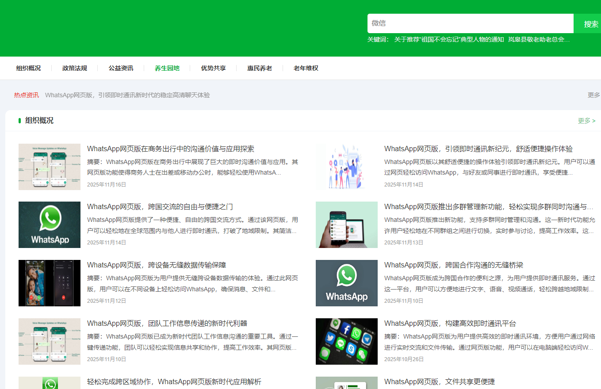Open the hot news headline about 稳定高清聊天体验
This screenshot has width=601, height=389.
pos(128,95)
